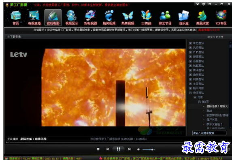Click the mini-mode icon in title bar
The width and height of the screenshot is (232, 160).
coord(210,4)
